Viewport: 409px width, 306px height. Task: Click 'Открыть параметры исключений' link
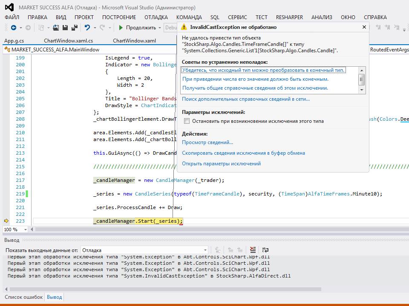point(221,164)
